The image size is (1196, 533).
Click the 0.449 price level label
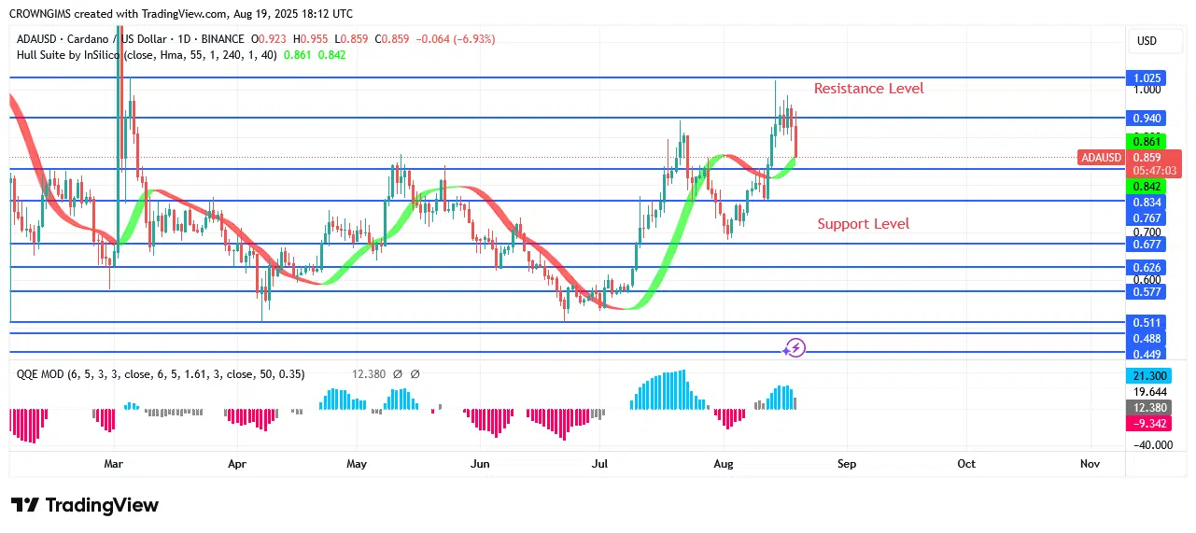tap(1147, 354)
